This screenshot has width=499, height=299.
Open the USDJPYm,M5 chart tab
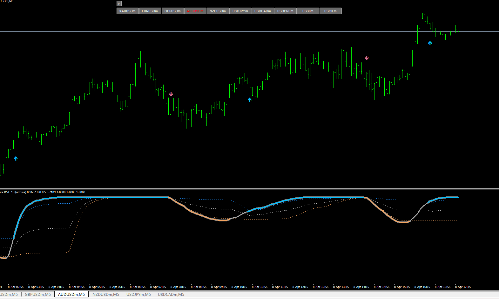(139, 295)
